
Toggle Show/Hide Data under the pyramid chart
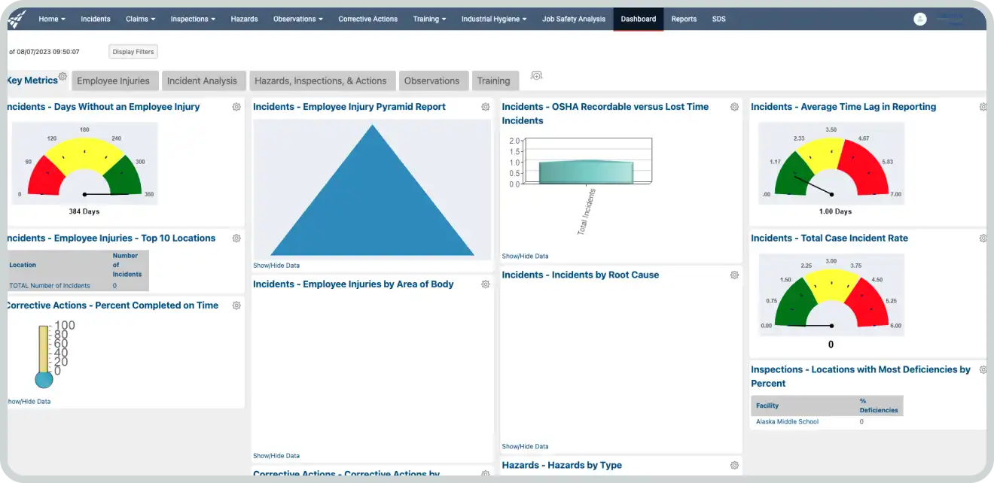click(276, 266)
